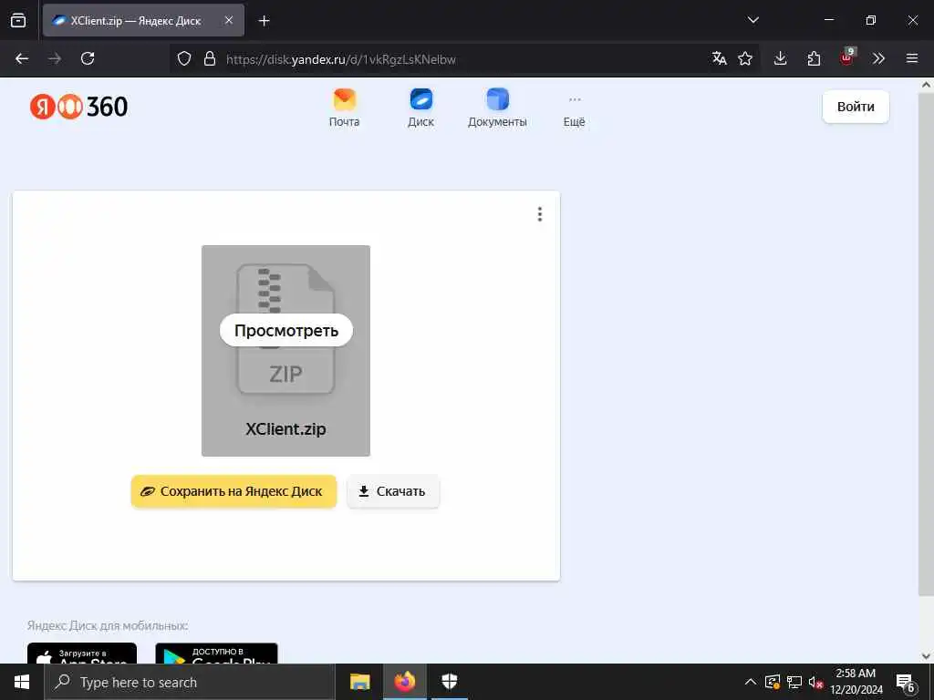This screenshot has height=700, width=934.
Task: Open the extensions puzzle icon
Action: [x=814, y=58]
